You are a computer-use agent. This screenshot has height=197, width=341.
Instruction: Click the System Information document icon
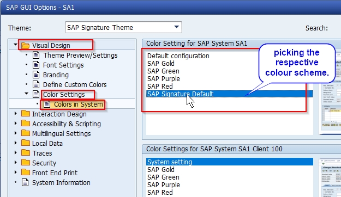click(x=25, y=182)
